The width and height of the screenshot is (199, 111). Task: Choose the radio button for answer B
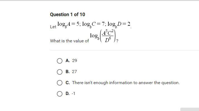[60, 72]
